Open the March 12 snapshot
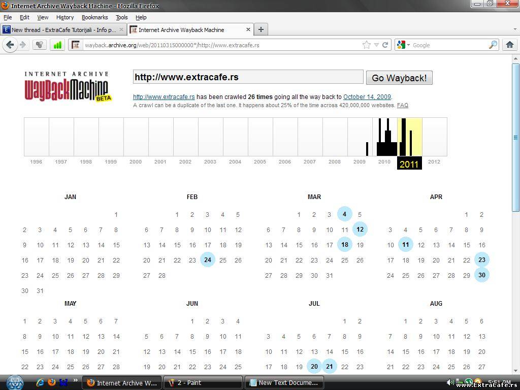 point(360,229)
